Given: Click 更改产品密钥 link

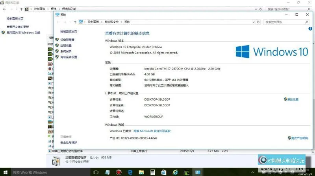Looking at the screenshot, I should [300, 138].
